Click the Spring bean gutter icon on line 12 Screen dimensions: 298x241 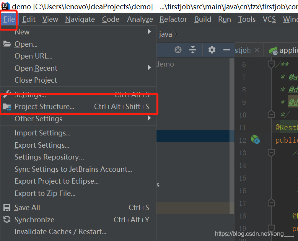(255, 140)
